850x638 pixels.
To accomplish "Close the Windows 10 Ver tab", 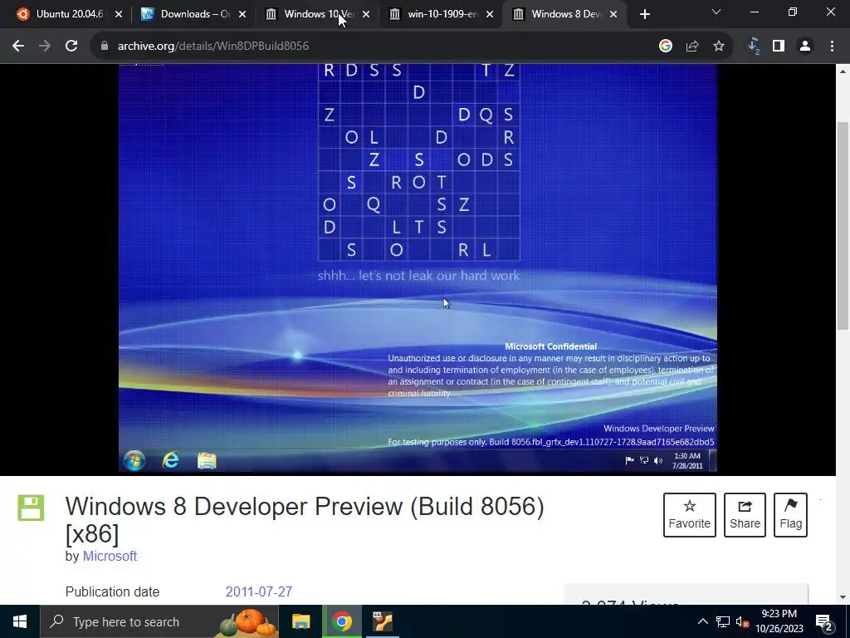I will (x=366, y=14).
